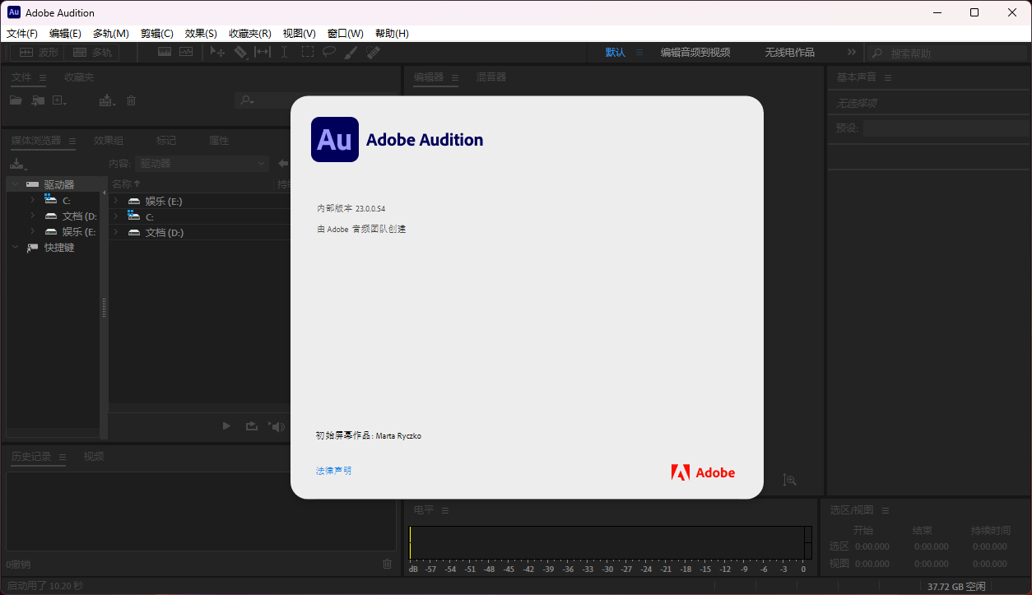The height and width of the screenshot is (595, 1032).
Task: Open the 历史记录 panel menu icon
Action: tap(62, 457)
